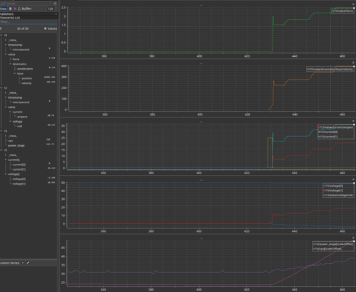Pause the streaming with the pause icon
Image resolution: width=356 pixels, height=292 pixels.
[x=10, y=9]
